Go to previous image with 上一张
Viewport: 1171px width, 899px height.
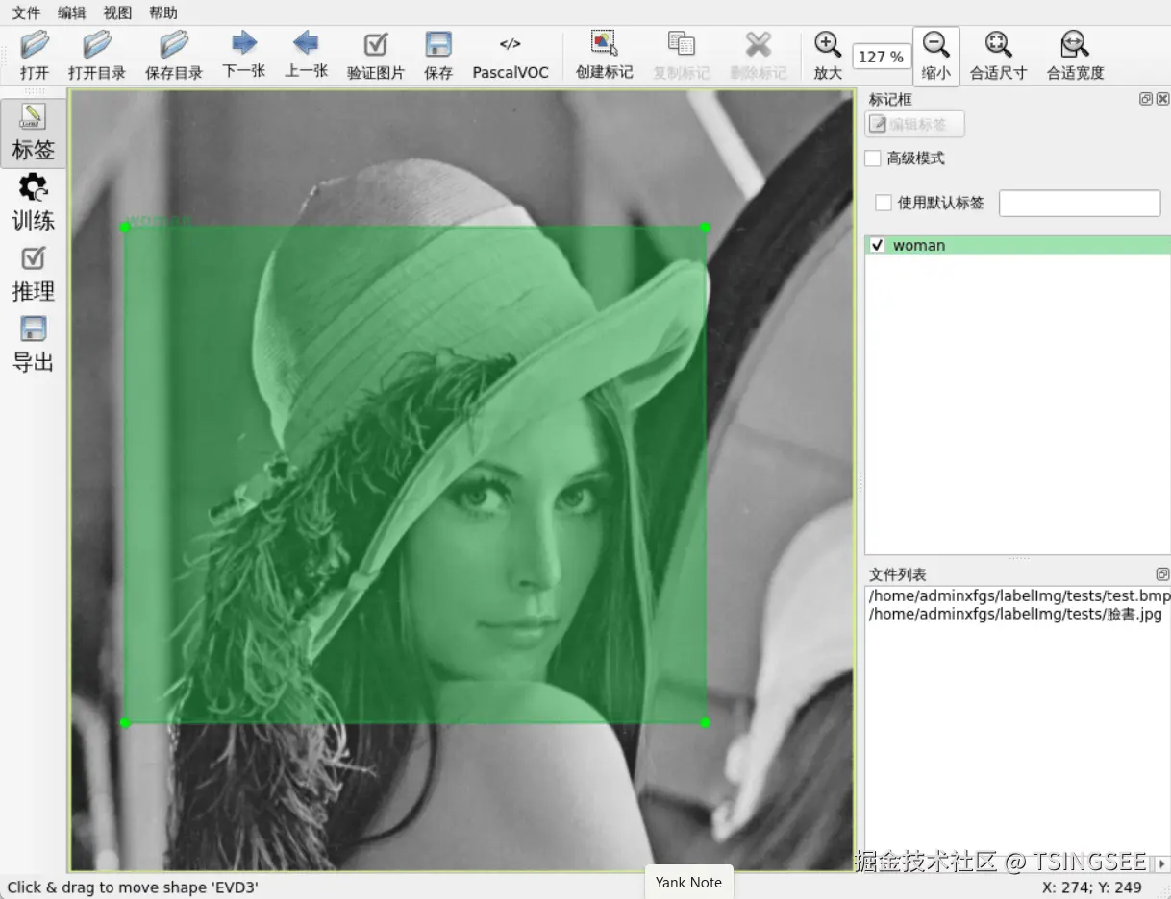(306, 56)
